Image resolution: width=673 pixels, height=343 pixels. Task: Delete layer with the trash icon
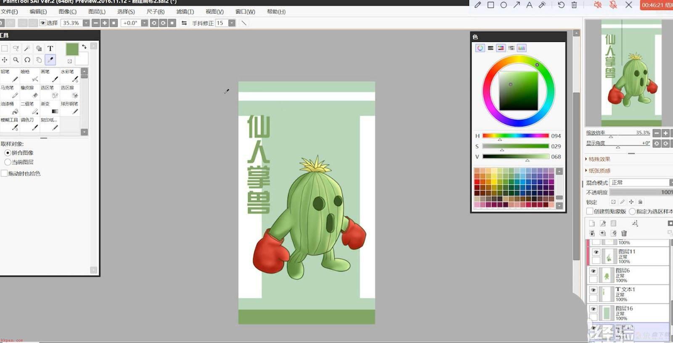pyautogui.click(x=624, y=233)
